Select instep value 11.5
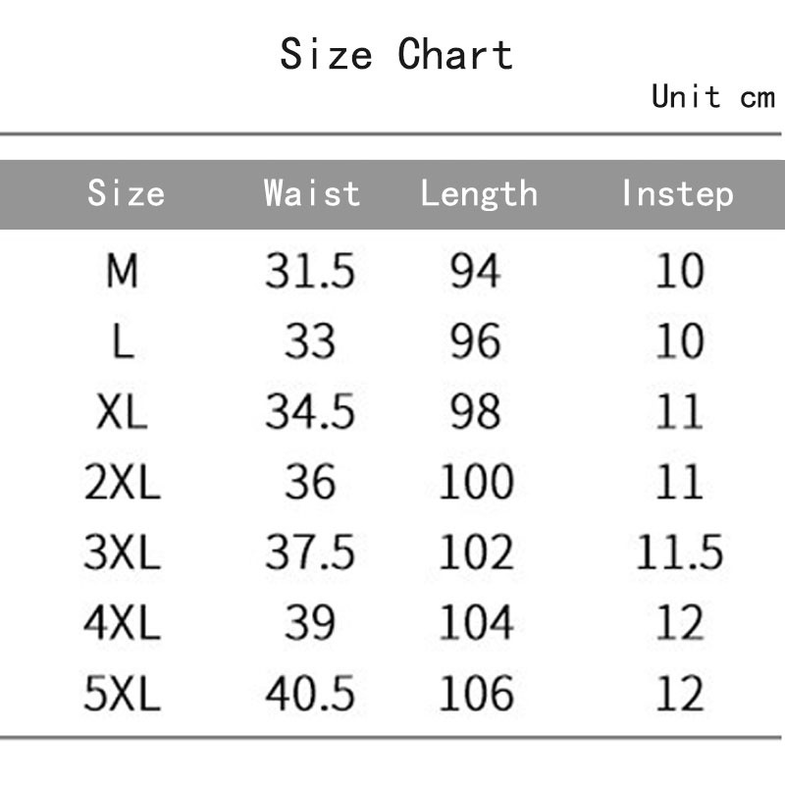 (x=679, y=553)
